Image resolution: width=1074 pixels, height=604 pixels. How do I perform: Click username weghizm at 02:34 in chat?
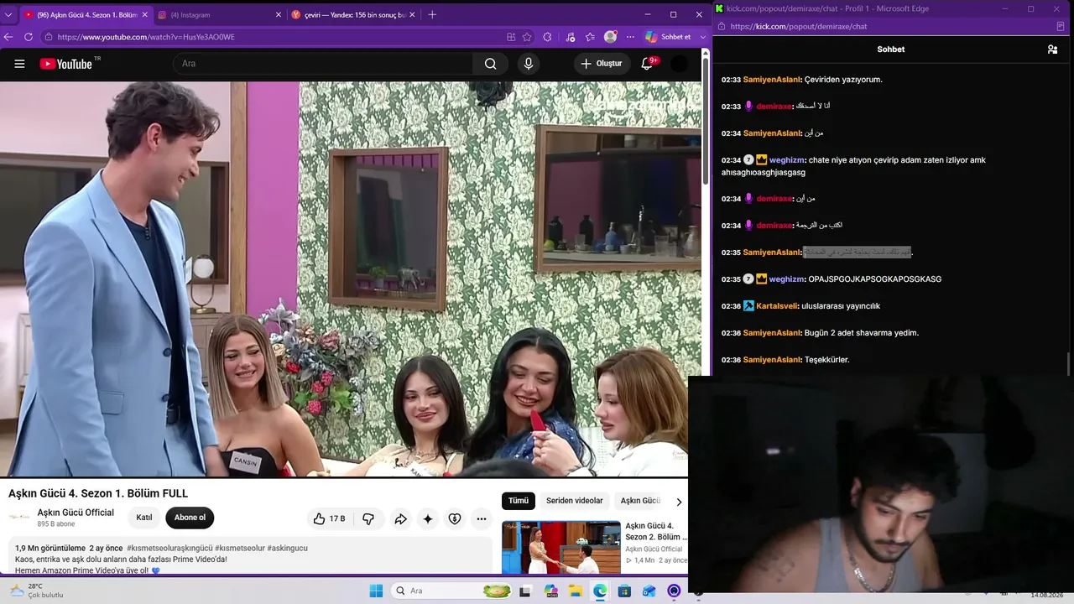point(787,160)
